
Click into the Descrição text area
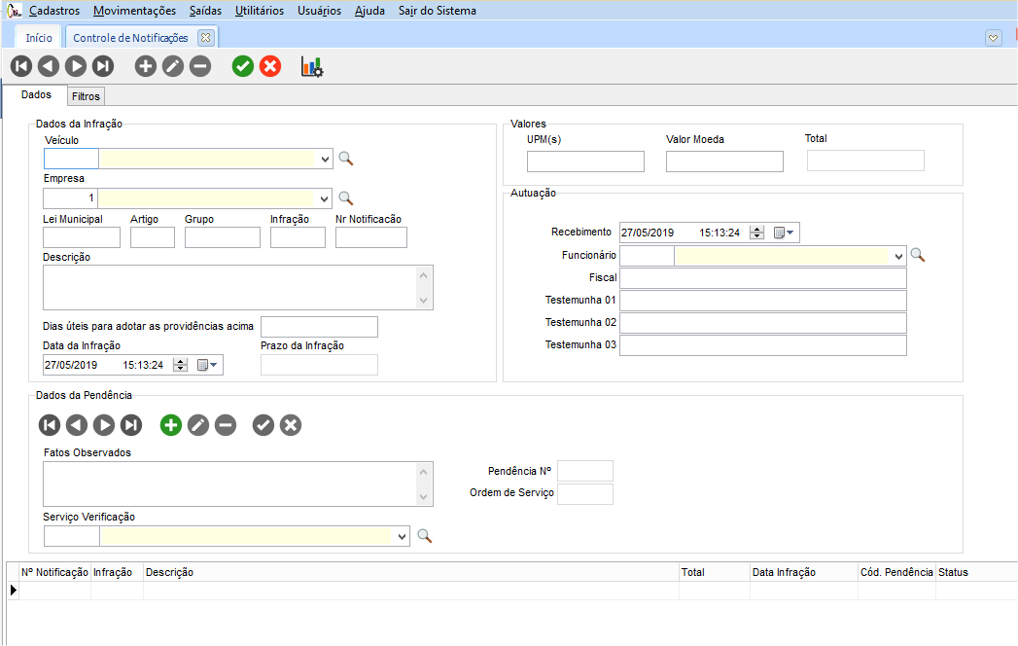click(x=228, y=287)
